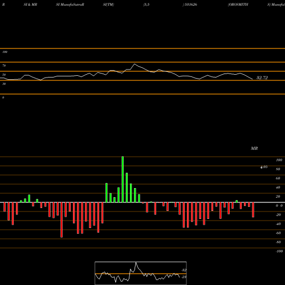Image resolution: width=285 pixels, height=285 pixels.
Task: Click the last red bar at histogram end
Action: (x=253, y=210)
